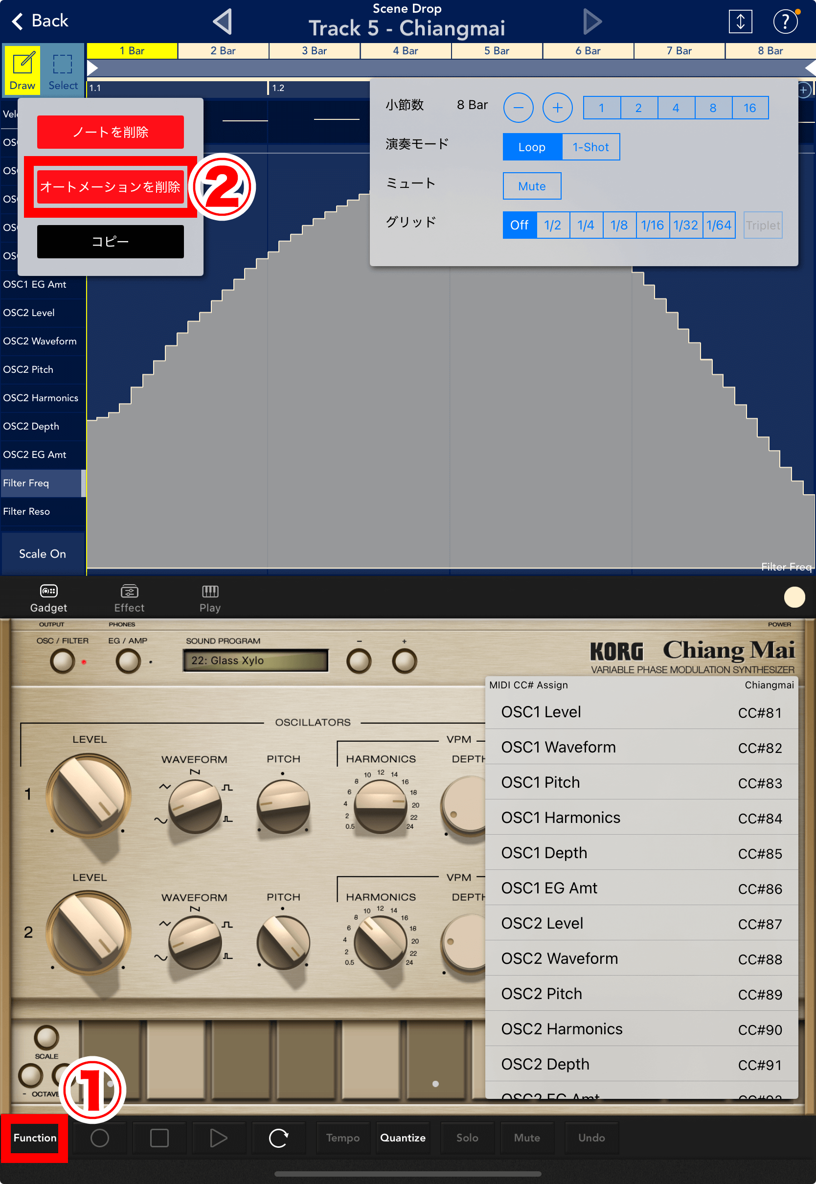Tap the OSC / FILTER page knob
Screen dimensions: 816x1184
(x=63, y=661)
